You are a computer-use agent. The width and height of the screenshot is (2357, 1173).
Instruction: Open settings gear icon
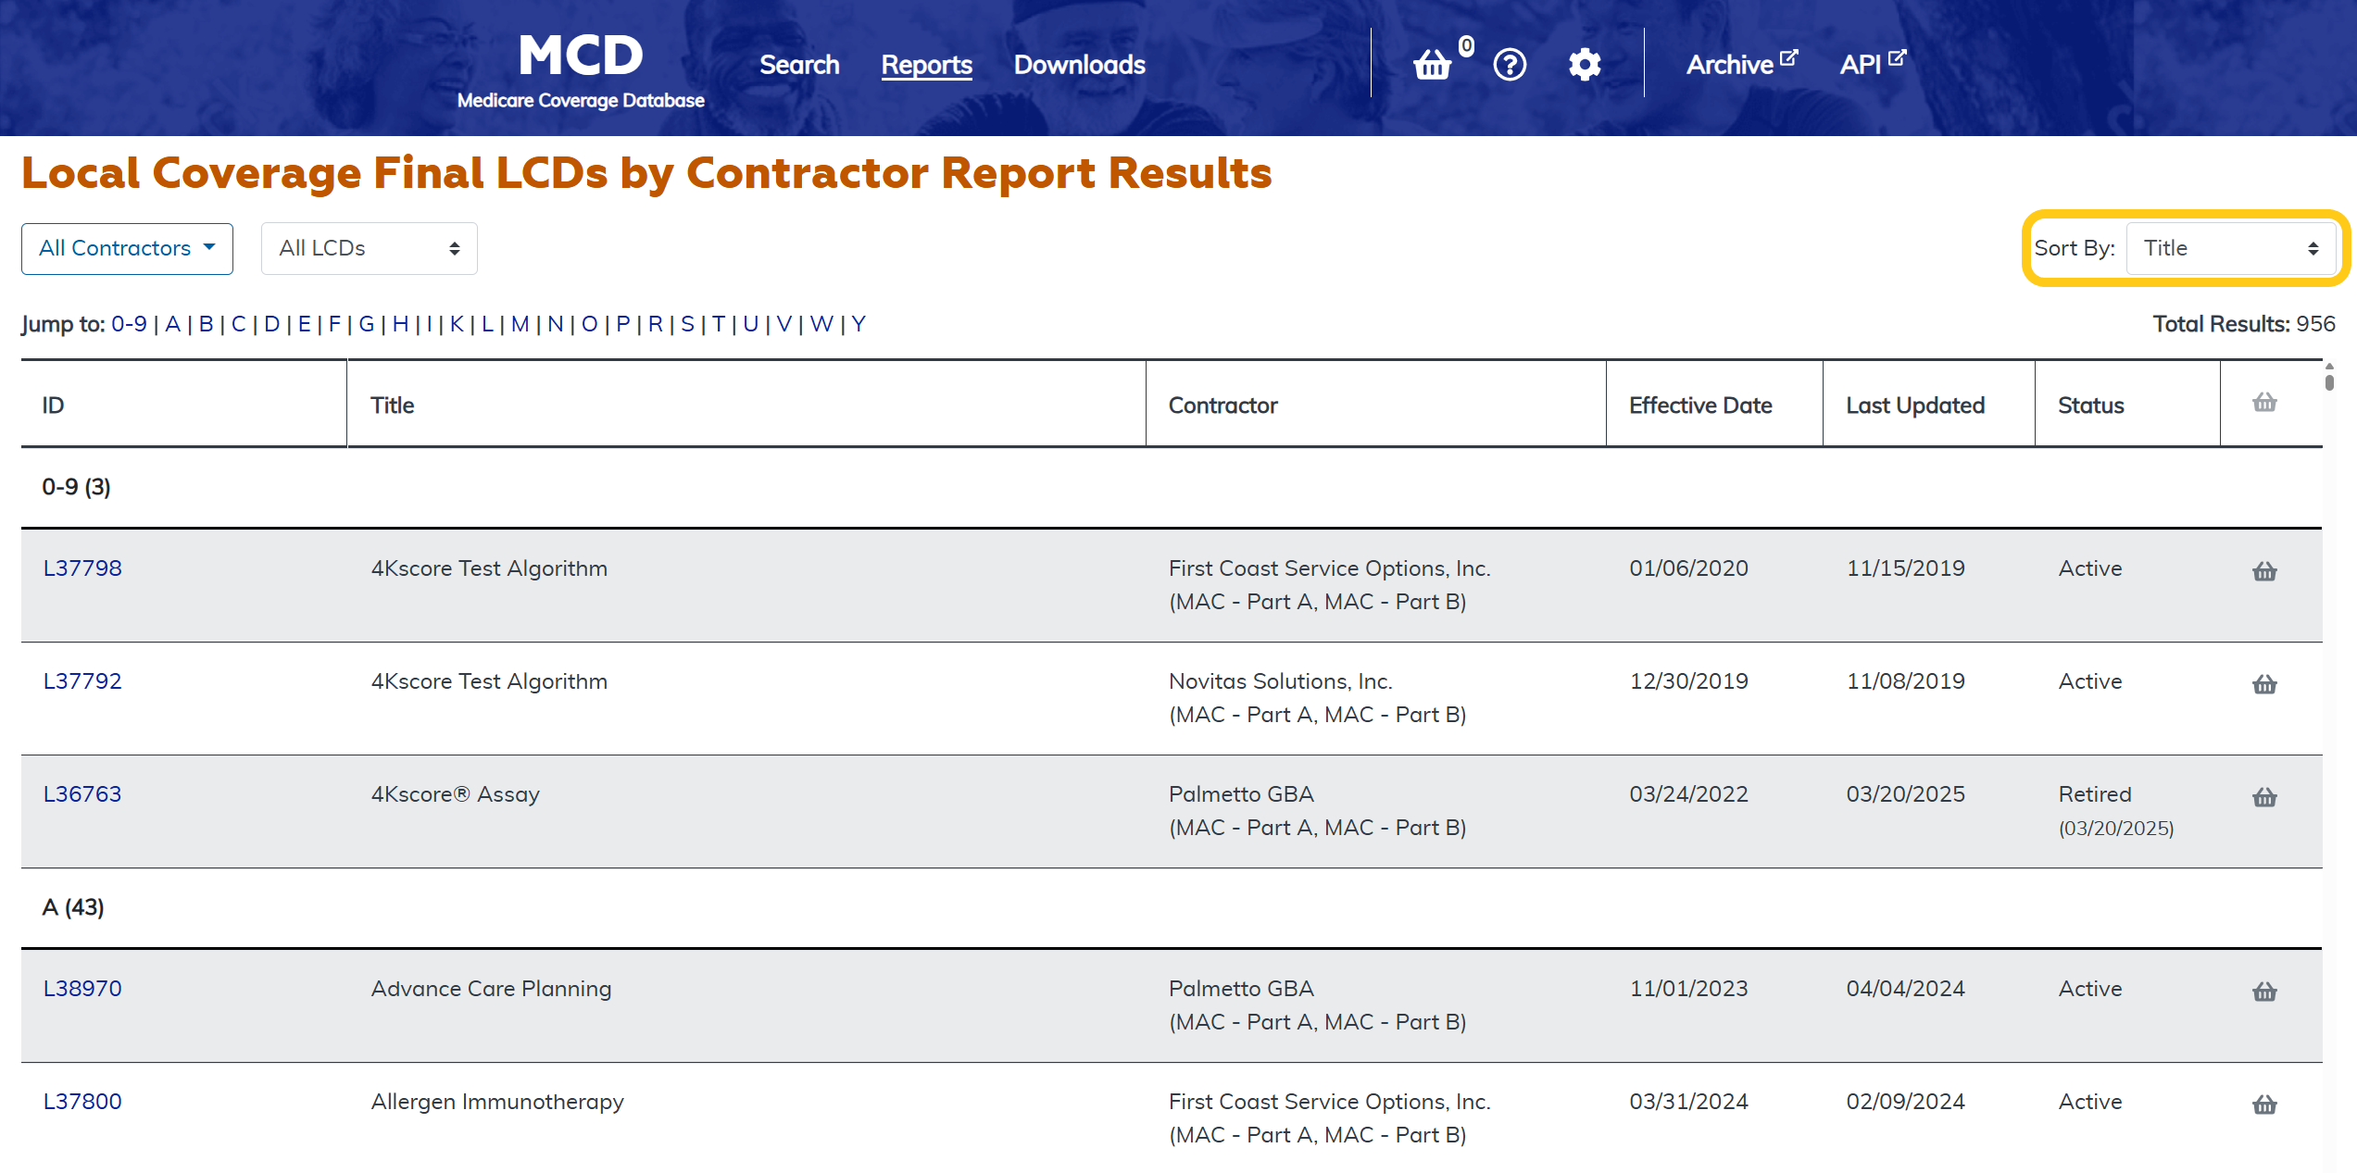click(x=1585, y=65)
